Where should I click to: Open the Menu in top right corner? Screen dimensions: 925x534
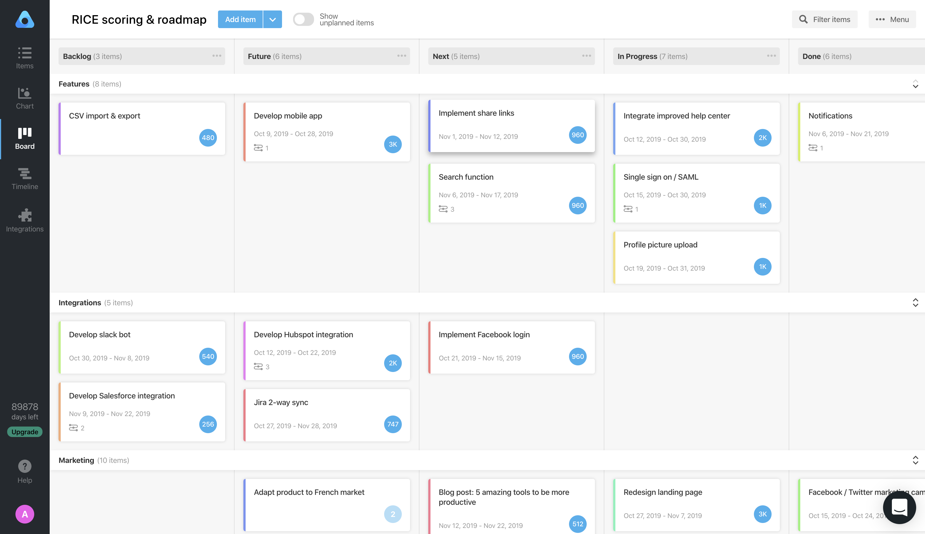coord(892,19)
